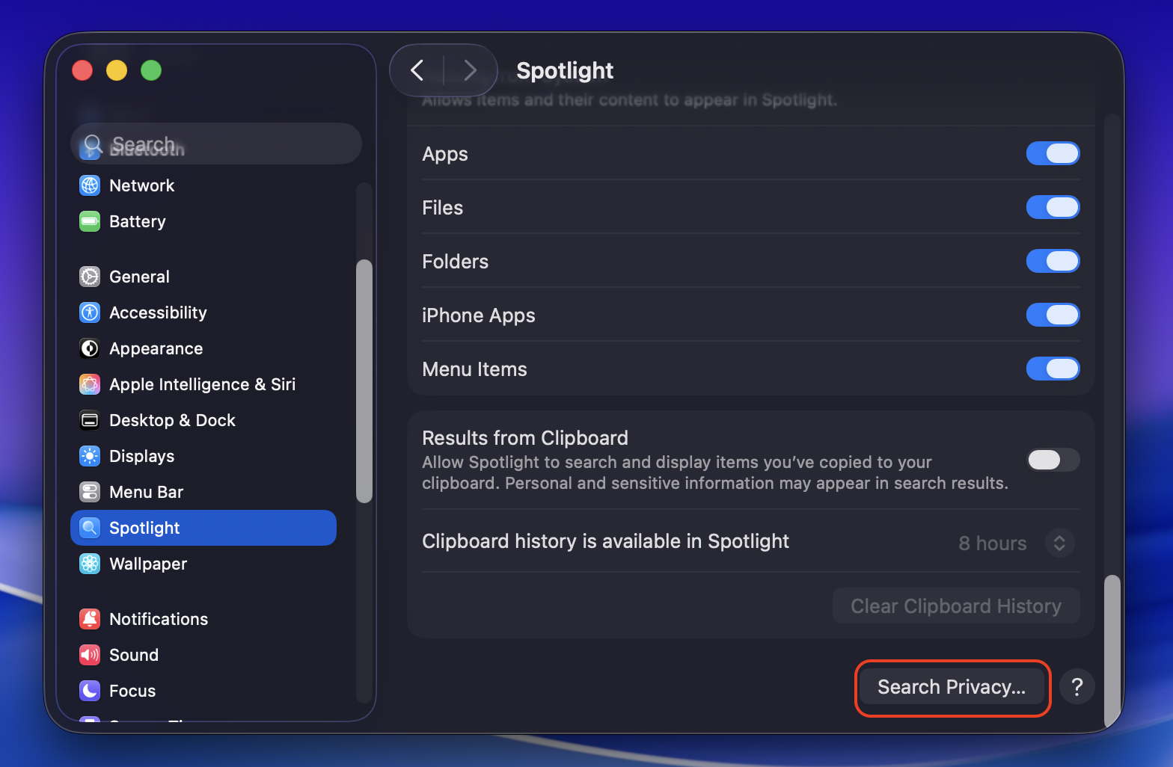This screenshot has width=1173, height=767.
Task: Turn off the Files toggle
Action: (1053, 207)
